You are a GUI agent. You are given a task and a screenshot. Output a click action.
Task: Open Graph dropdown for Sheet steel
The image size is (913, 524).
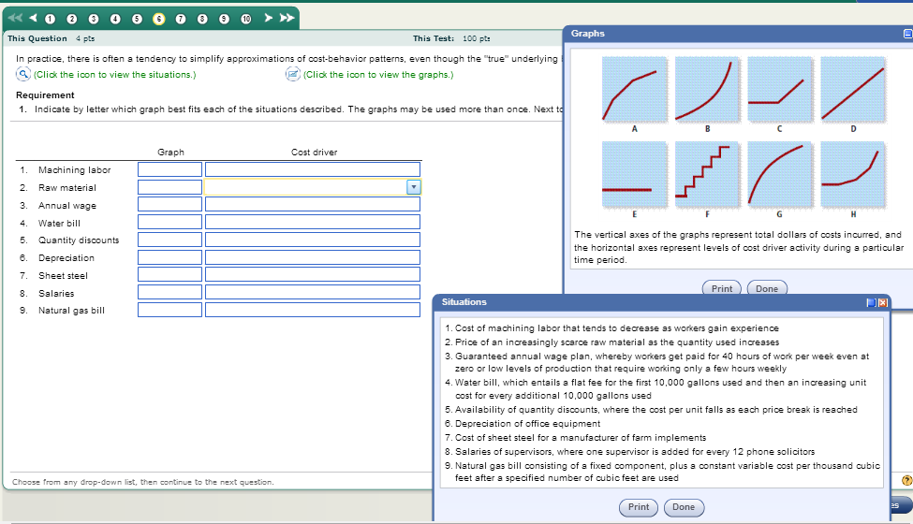pos(170,275)
